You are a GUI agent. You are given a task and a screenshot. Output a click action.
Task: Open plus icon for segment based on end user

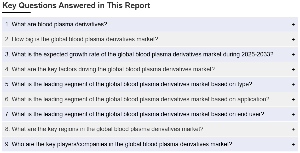pyautogui.click(x=293, y=114)
